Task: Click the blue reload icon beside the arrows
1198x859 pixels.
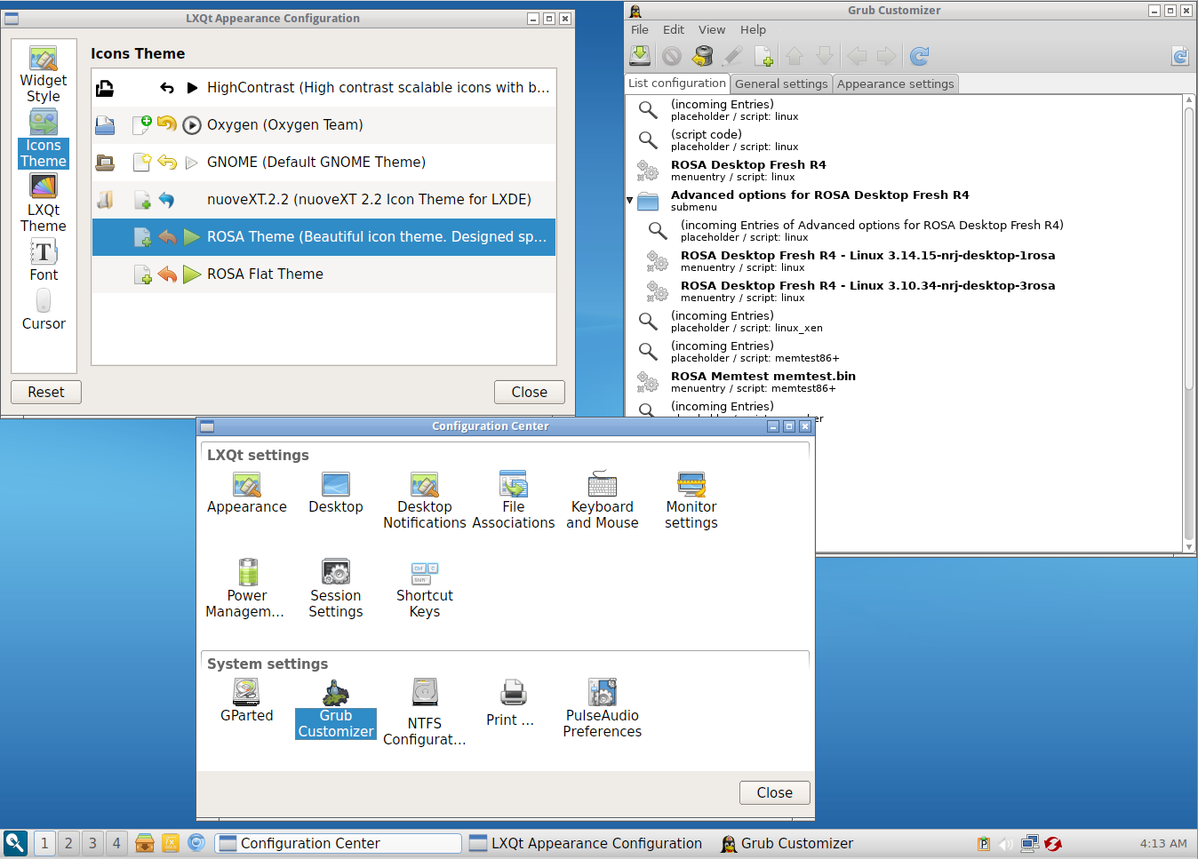Action: (x=920, y=56)
